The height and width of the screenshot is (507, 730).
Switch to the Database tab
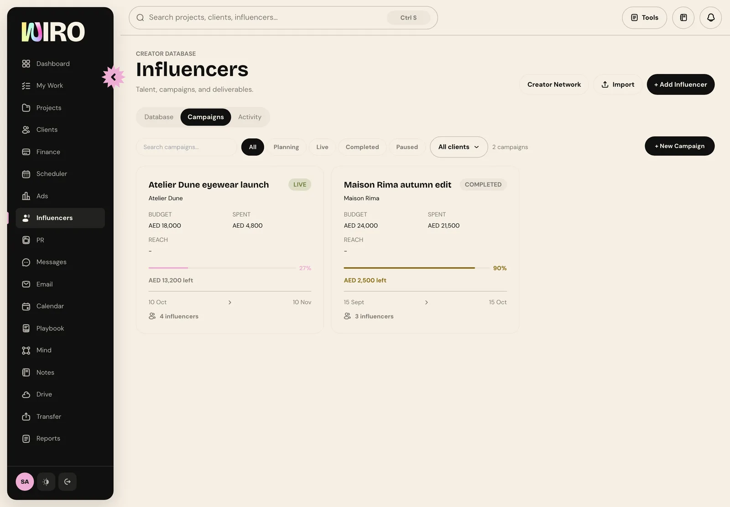(159, 117)
